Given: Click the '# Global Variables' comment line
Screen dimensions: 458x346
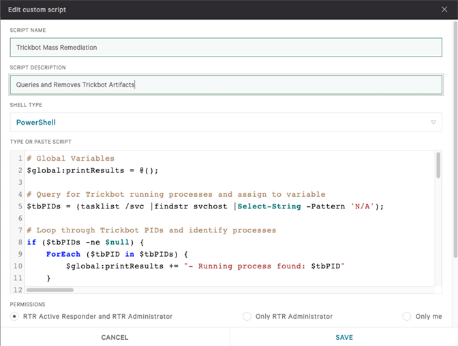Looking at the screenshot, I should coord(71,158).
